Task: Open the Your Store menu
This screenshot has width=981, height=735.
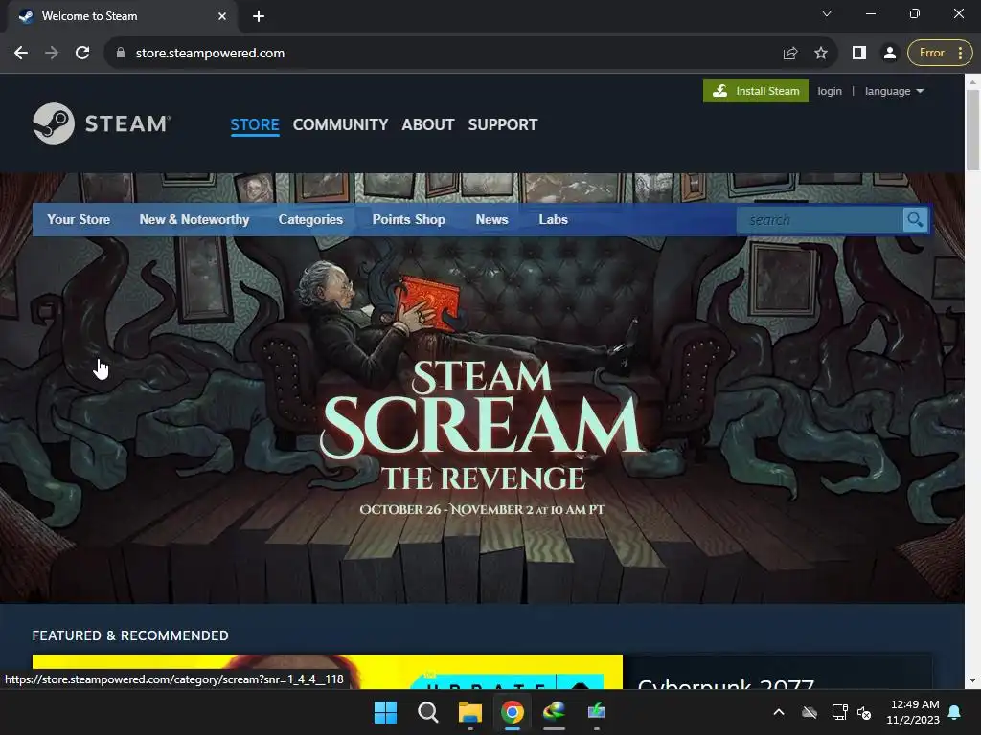Action: (x=79, y=219)
